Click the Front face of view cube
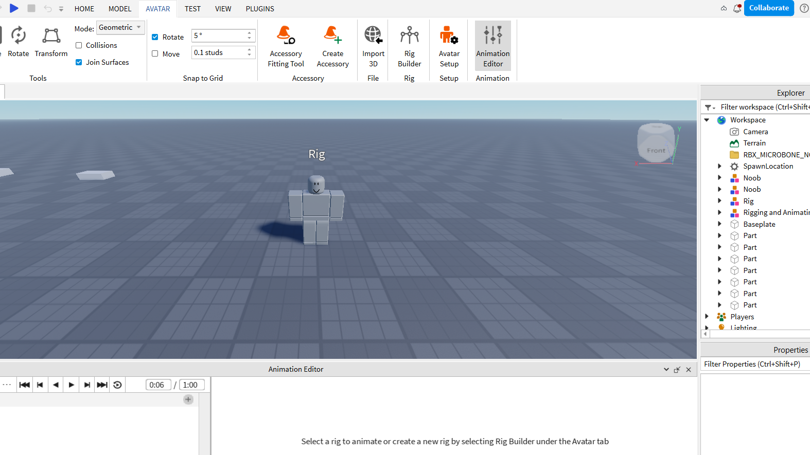The height and width of the screenshot is (455, 810). [x=656, y=150]
